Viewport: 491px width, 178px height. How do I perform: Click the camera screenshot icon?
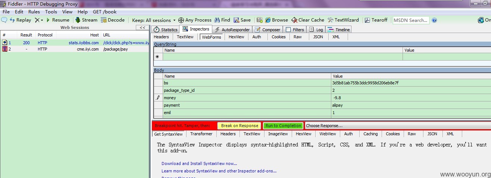[x=259, y=20]
